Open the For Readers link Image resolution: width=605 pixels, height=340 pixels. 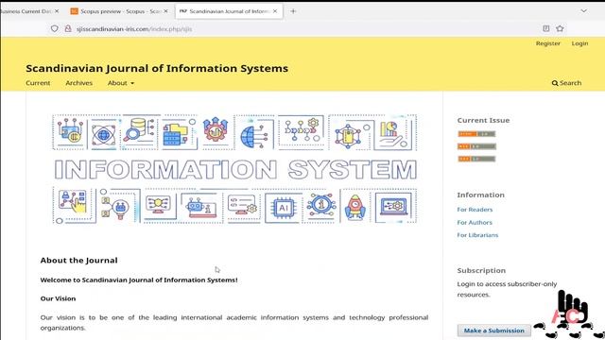(x=475, y=210)
